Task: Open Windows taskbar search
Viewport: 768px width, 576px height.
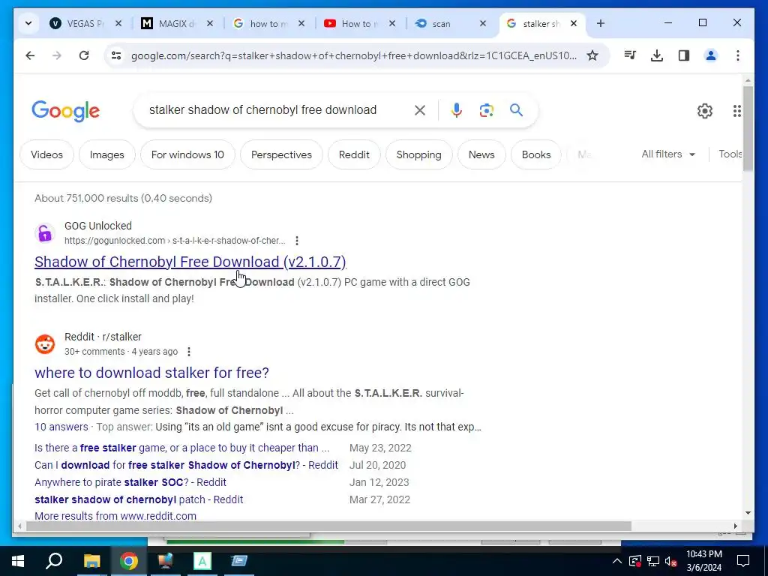Action: point(54,561)
